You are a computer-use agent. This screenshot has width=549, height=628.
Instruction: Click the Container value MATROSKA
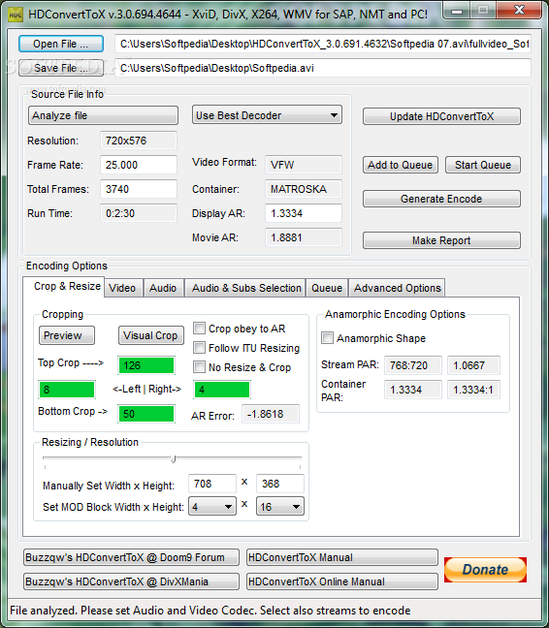pos(304,189)
